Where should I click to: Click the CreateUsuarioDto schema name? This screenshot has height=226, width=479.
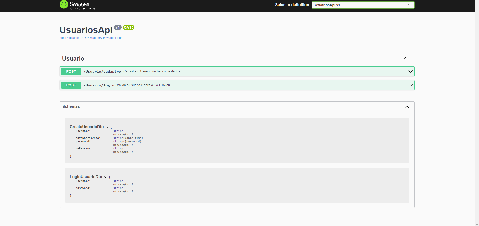(x=87, y=127)
